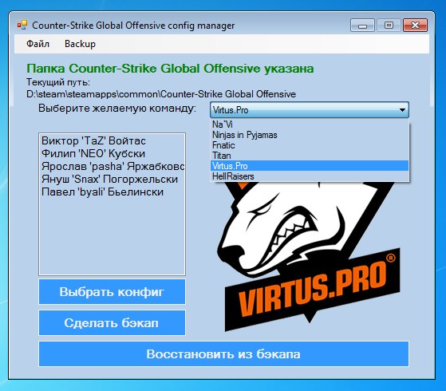Screen dimensions: 446x391
Task: Open the Файл menu
Action: pyautogui.click(x=37, y=44)
